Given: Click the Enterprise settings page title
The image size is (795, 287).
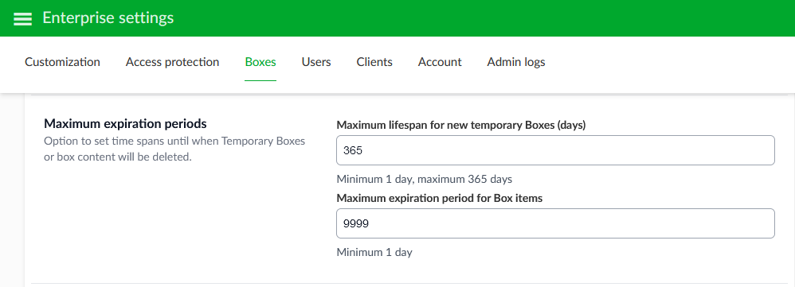Looking at the screenshot, I should click(x=108, y=18).
